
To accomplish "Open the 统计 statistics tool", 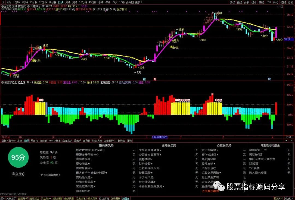I will pyautogui.click(x=254, y=2).
